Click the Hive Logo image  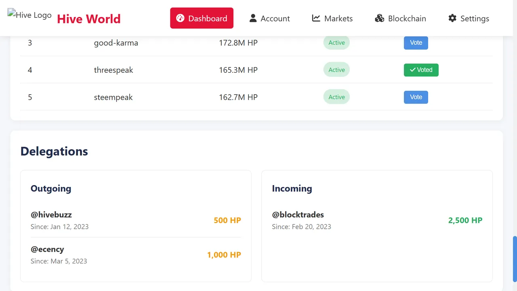[x=29, y=15]
